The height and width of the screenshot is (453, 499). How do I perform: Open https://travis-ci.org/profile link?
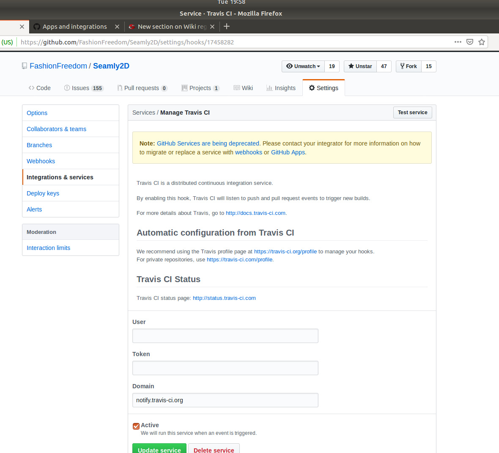pos(285,252)
